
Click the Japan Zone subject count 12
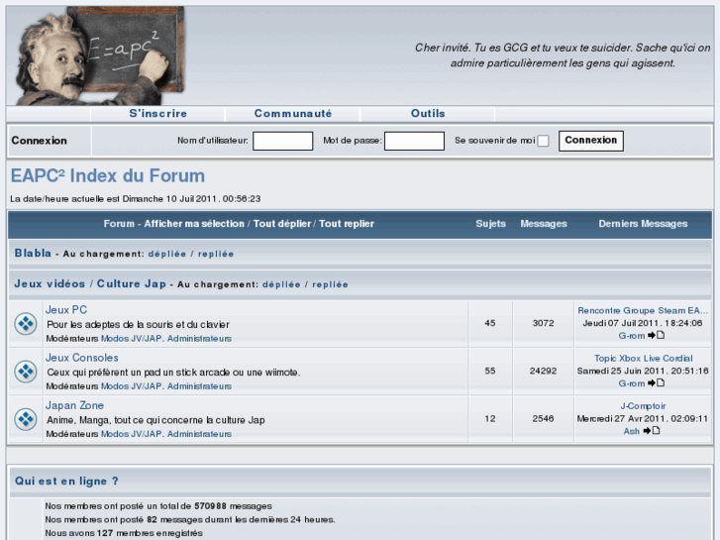[490, 419]
